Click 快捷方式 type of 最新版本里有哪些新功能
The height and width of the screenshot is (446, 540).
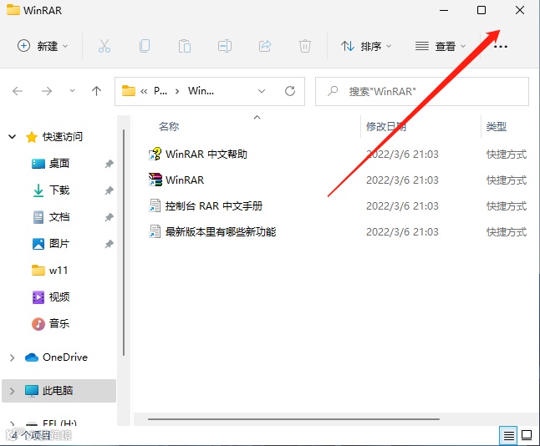click(507, 231)
